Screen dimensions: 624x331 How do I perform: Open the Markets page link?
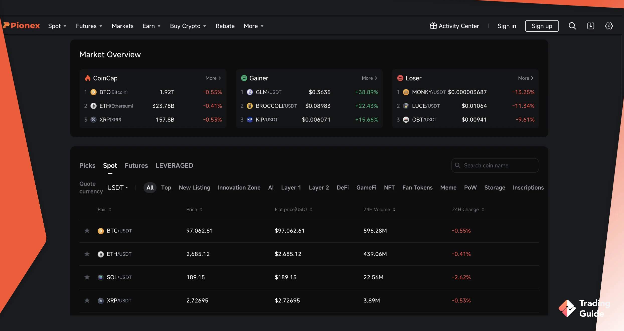122,26
